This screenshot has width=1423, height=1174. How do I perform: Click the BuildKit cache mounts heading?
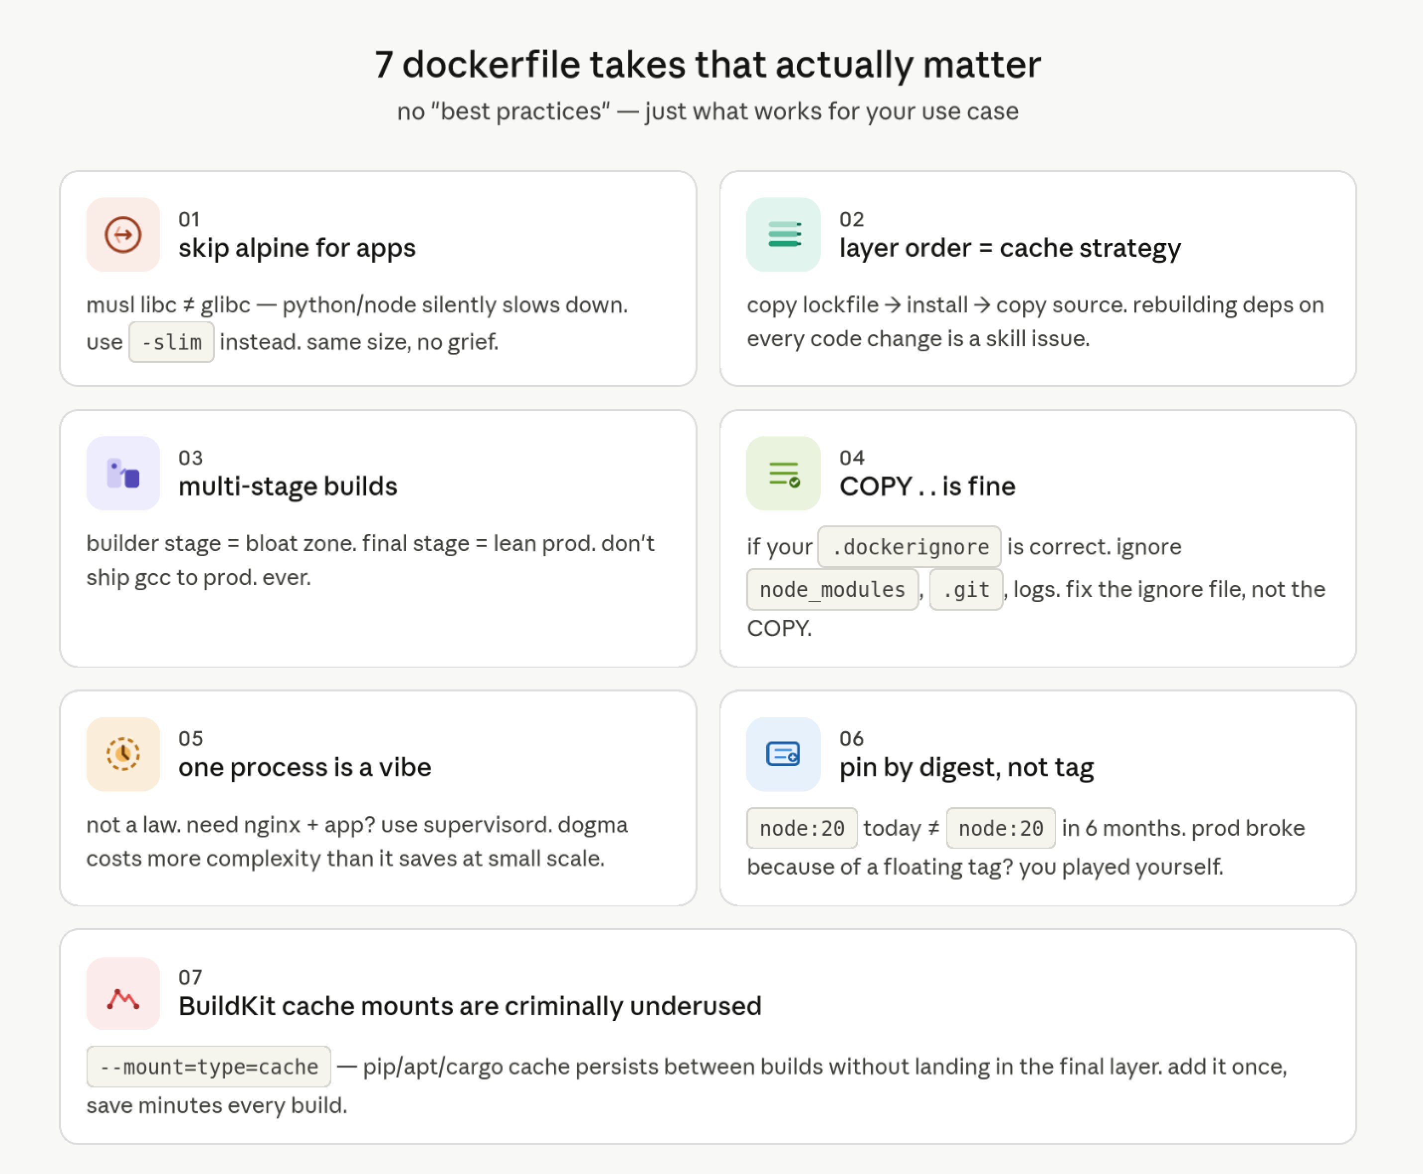470,1006
